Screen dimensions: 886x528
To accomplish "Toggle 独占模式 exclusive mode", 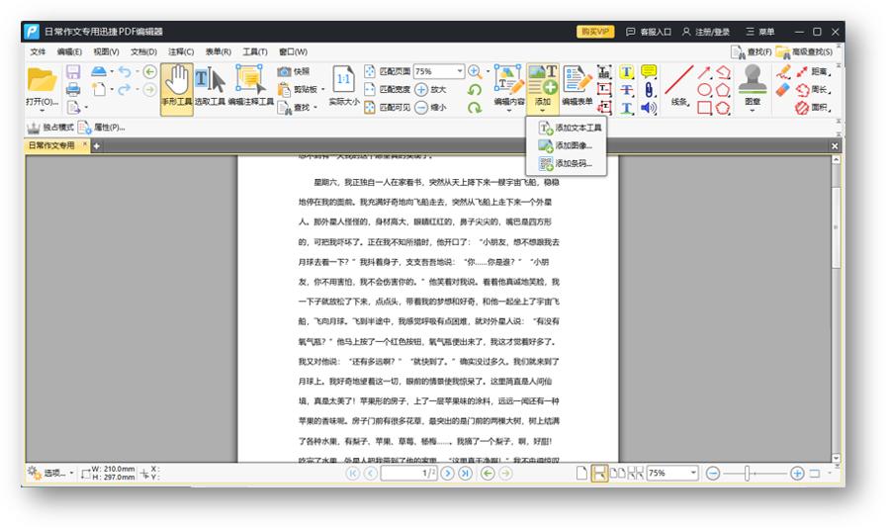I will point(50,128).
